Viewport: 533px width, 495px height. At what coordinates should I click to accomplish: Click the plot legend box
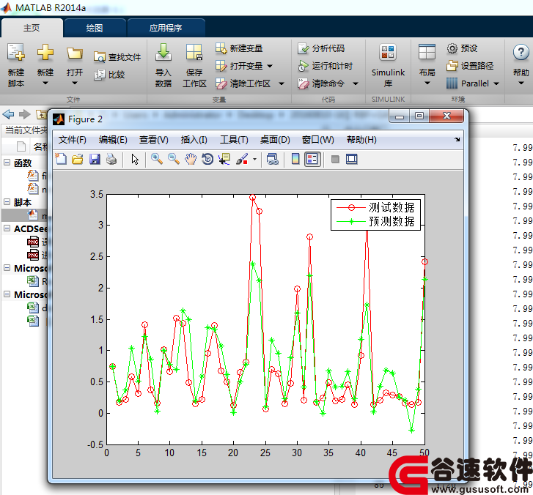coord(375,215)
